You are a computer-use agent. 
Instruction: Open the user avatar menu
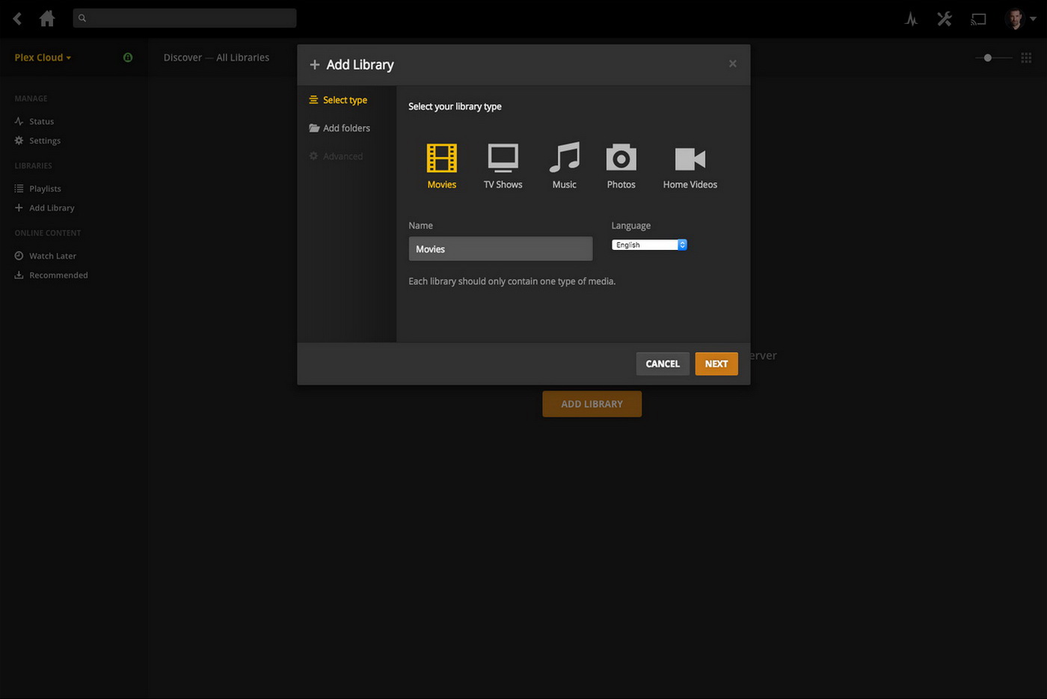pos(1020,19)
